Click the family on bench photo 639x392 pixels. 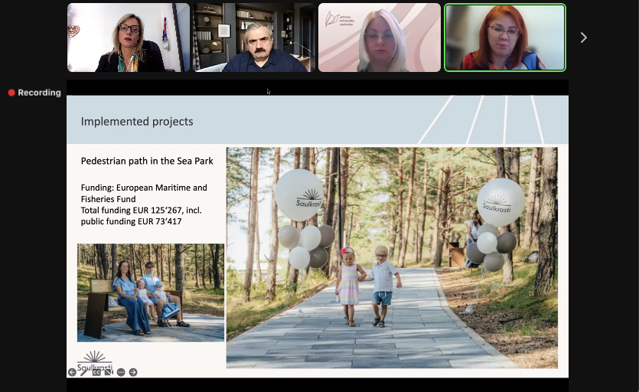tap(151, 292)
